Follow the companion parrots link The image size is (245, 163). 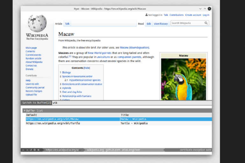[129, 57]
